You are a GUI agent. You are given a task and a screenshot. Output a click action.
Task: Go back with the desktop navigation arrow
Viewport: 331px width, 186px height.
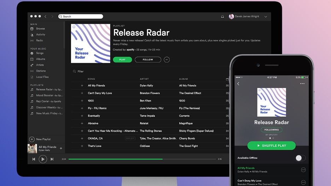tap(45, 17)
